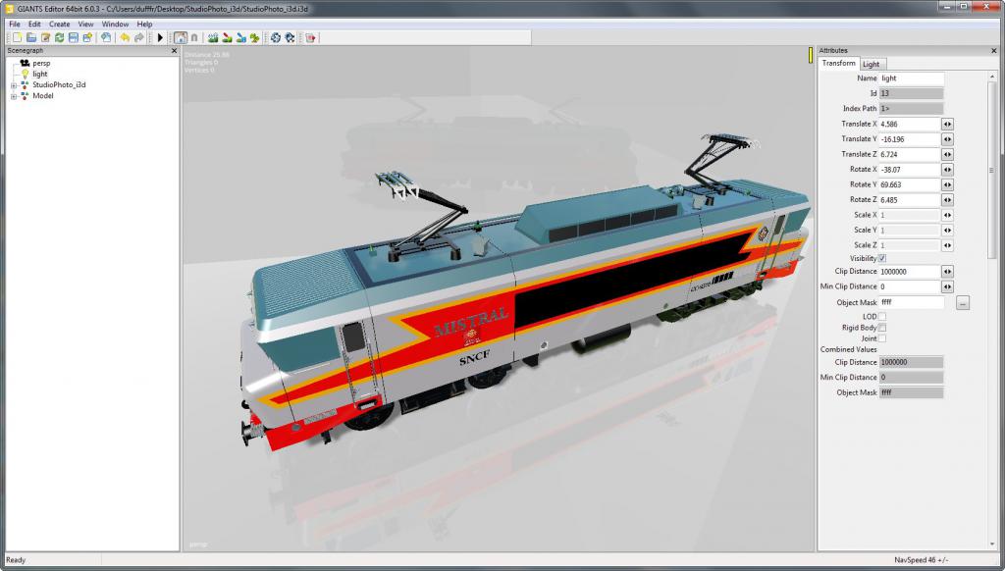Image resolution: width=1005 pixels, height=571 pixels.
Task: Click the editable Clip Distance stepper arrows
Action: click(x=947, y=272)
